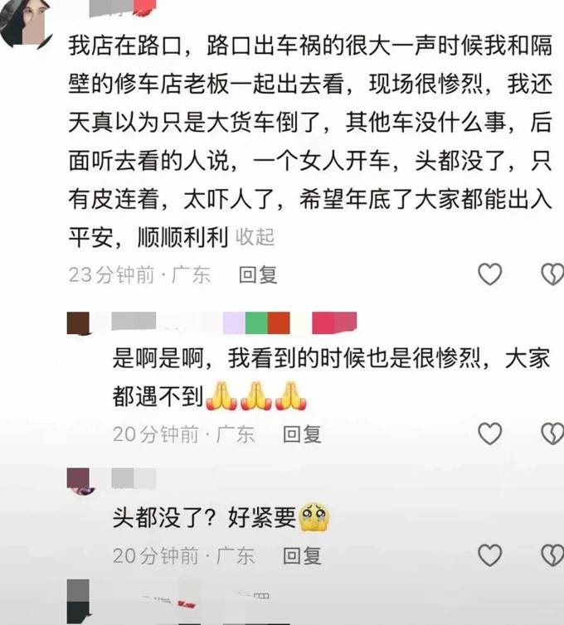Collapse long comment via 收起

click(255, 237)
